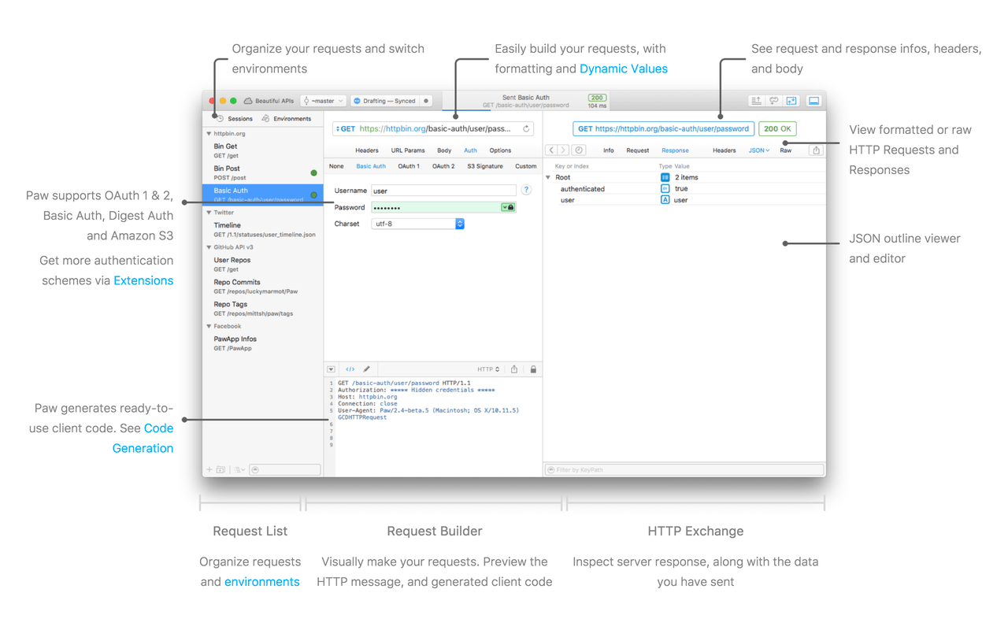
Task: Click the lock icon in Password field
Action: (511, 207)
